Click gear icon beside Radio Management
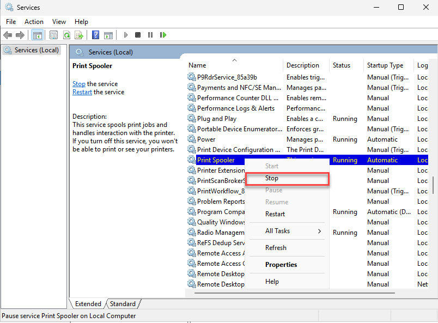 [x=191, y=232]
